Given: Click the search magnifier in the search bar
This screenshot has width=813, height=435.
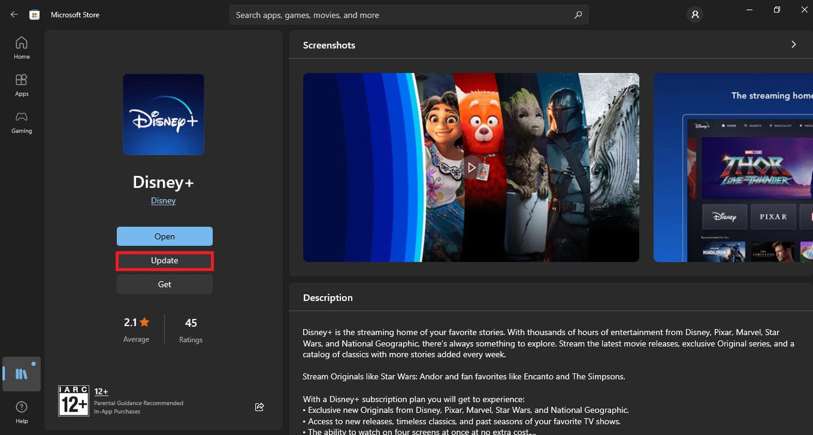Looking at the screenshot, I should pyautogui.click(x=577, y=14).
